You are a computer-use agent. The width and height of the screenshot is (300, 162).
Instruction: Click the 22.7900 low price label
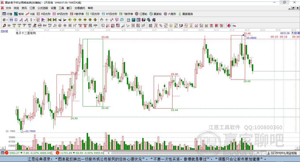click(30, 131)
